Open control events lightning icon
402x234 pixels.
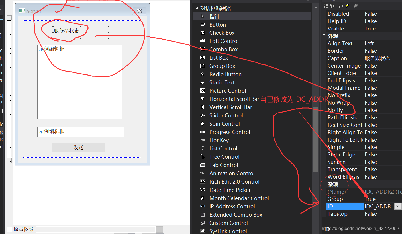tap(347, 6)
